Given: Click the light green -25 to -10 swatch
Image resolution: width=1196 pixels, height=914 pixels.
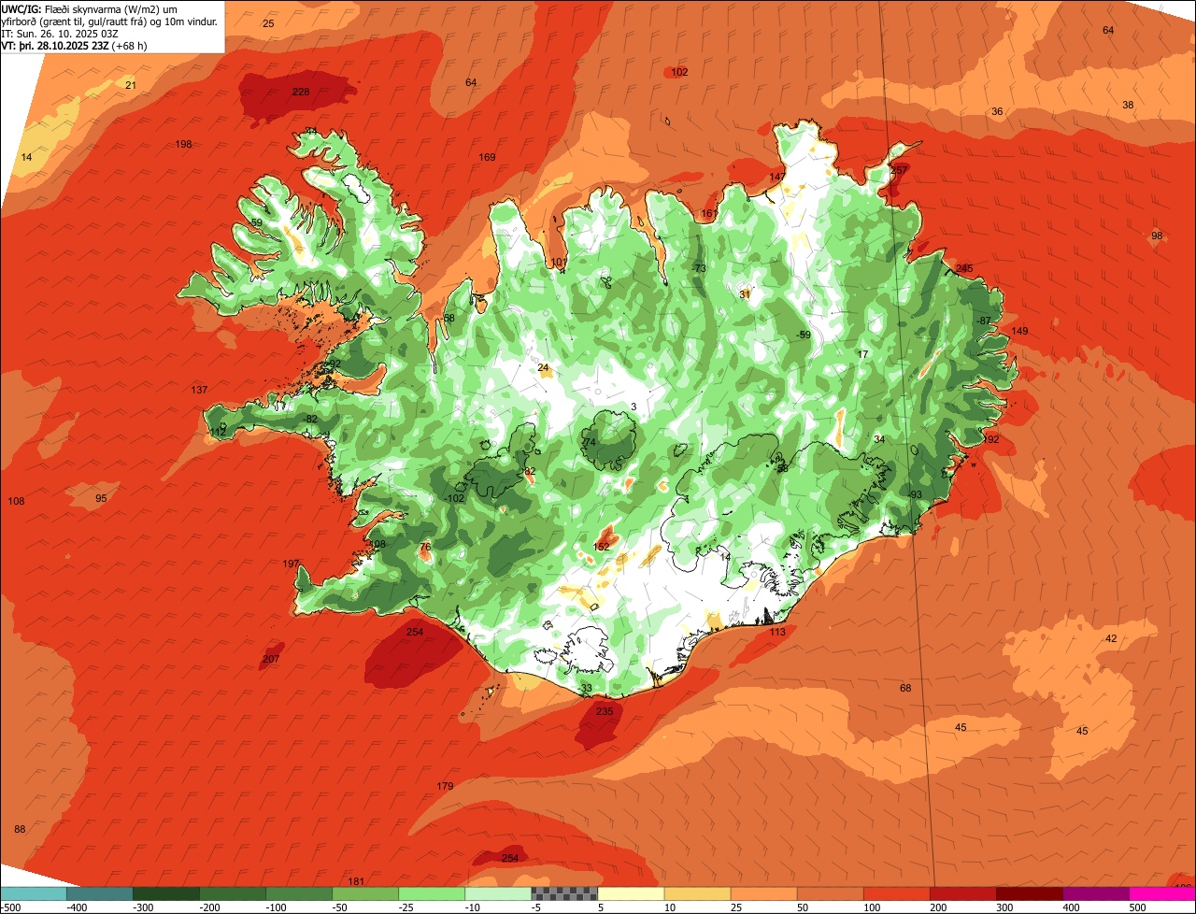Looking at the screenshot, I should [x=432, y=893].
